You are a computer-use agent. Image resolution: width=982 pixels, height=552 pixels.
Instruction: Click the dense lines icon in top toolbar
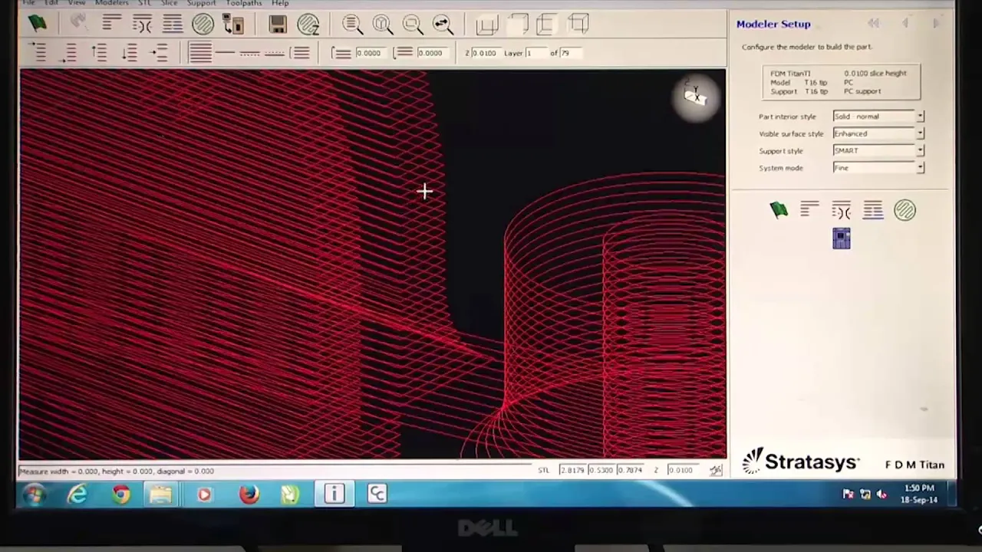(x=173, y=24)
